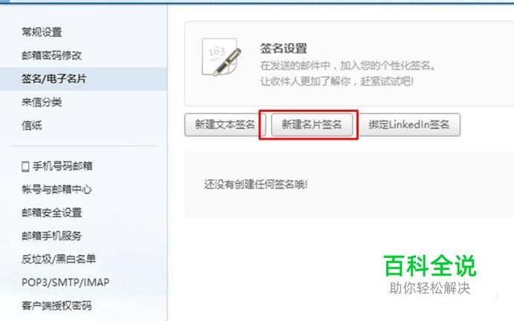Open 邮箱密码修改 settings
Screen dimensions: 514x321
[51, 56]
